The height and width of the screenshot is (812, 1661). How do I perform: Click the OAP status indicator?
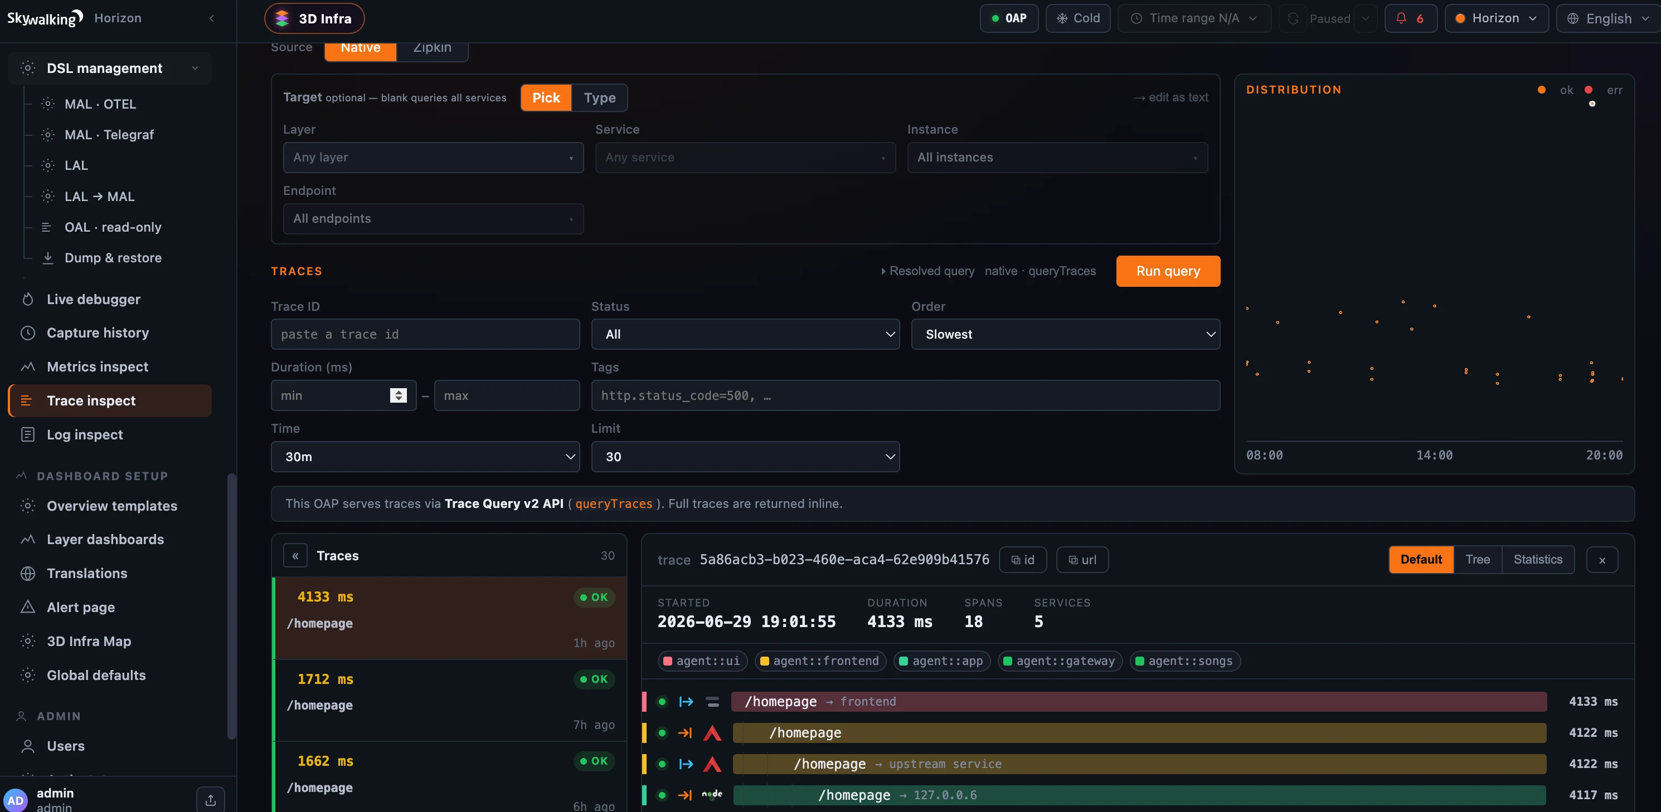pos(1008,18)
